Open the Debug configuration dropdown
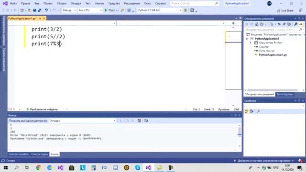The height and width of the screenshot is (172, 306). (x=69, y=10)
